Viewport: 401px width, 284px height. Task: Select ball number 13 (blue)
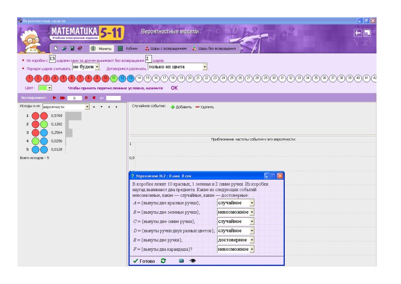pos(130,78)
